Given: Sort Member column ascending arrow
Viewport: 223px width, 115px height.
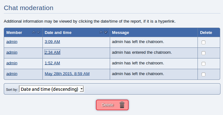Looking at the screenshot, I should (34, 32).
